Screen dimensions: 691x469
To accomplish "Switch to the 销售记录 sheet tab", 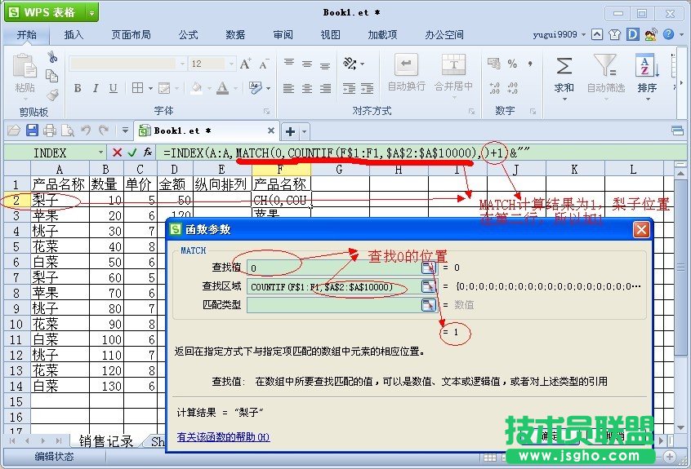I will click(105, 440).
